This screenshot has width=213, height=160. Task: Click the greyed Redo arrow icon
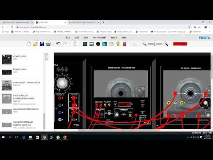click(65, 44)
